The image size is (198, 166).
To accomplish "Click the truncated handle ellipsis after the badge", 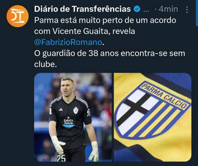I will (x=146, y=11).
